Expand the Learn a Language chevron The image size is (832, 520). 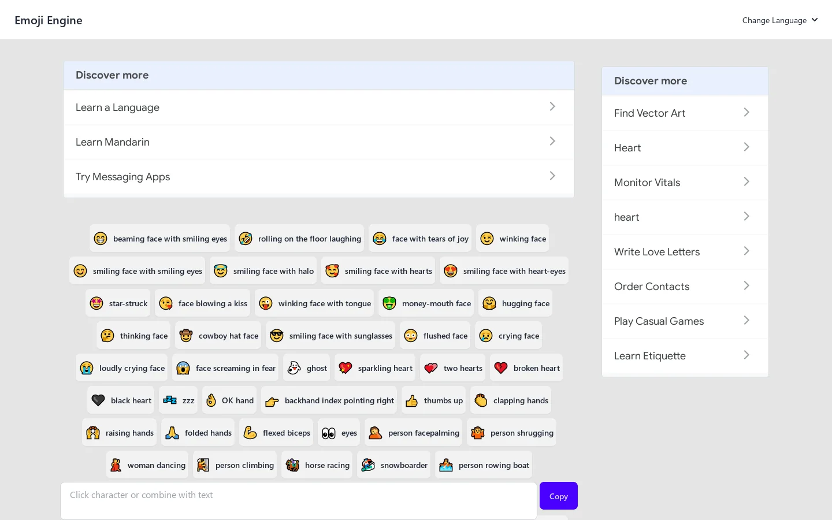tap(552, 107)
